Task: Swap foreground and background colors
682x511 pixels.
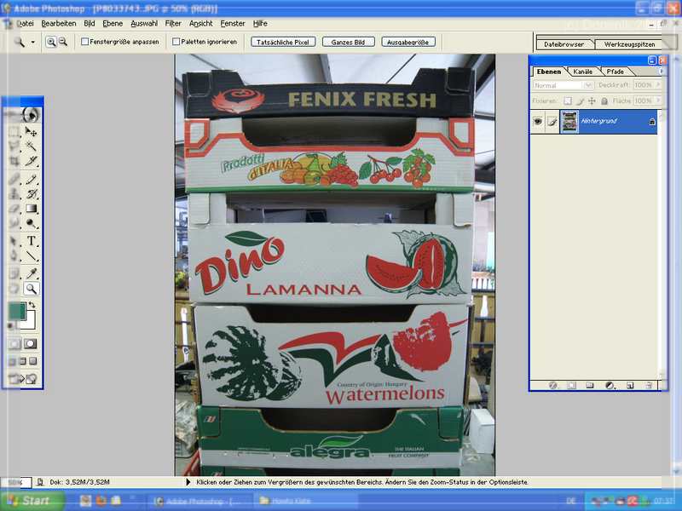Action: click(32, 305)
